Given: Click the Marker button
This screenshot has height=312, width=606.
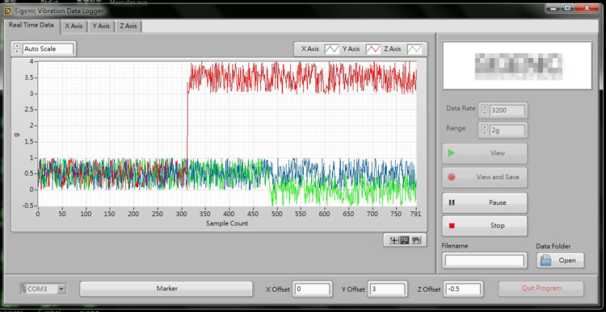Looking at the screenshot, I should [x=166, y=289].
